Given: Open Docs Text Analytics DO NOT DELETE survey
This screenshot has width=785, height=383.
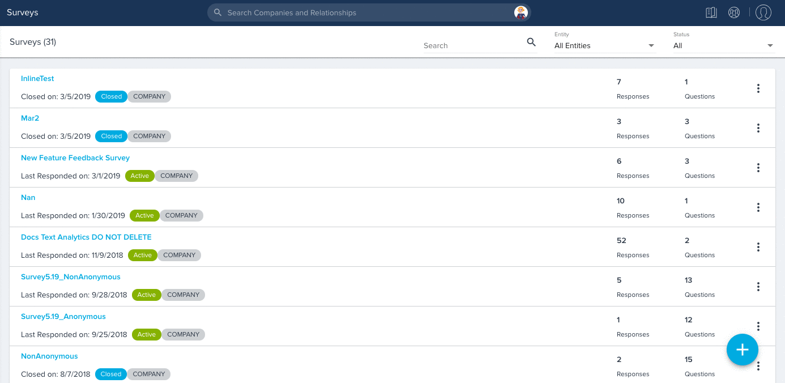Looking at the screenshot, I should [86, 237].
